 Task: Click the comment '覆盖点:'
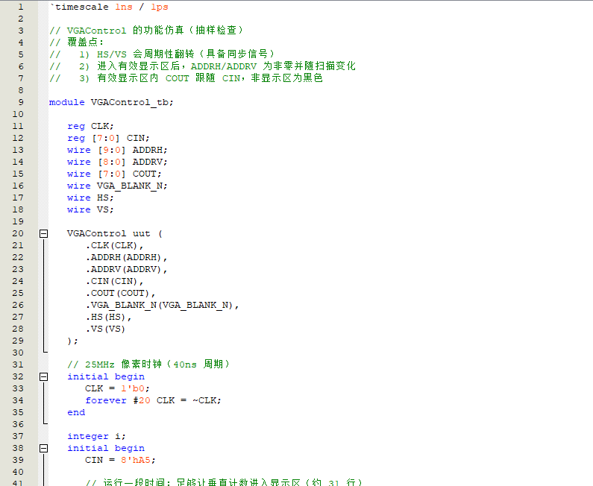coord(76,42)
